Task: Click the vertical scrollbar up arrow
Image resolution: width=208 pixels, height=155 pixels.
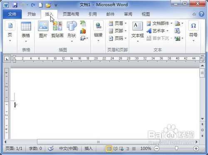Action: 202,65
